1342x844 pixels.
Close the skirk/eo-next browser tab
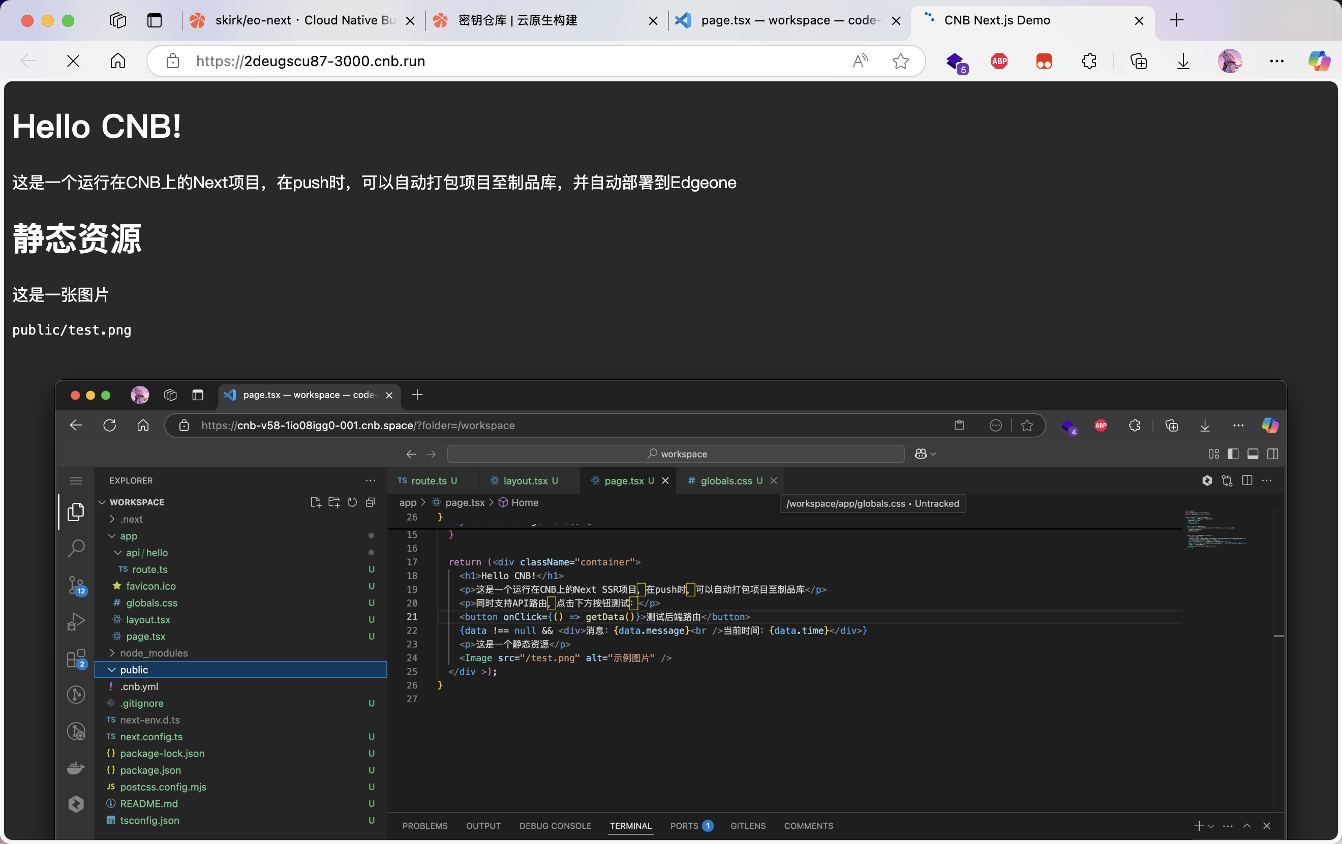(410, 21)
